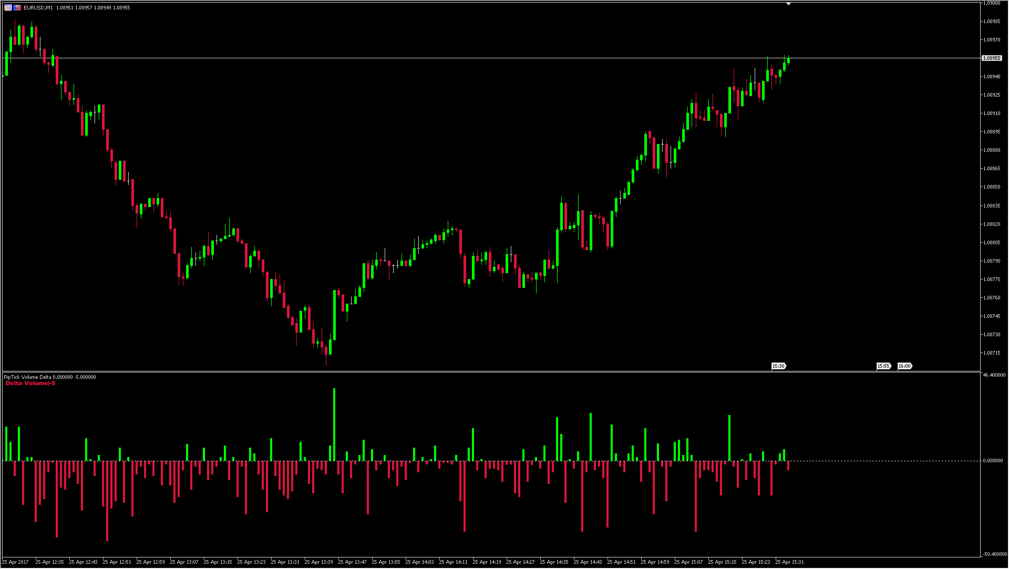This screenshot has height=569, width=1009.
Task: Click the 1.08850 price axis label
Action: (x=992, y=187)
